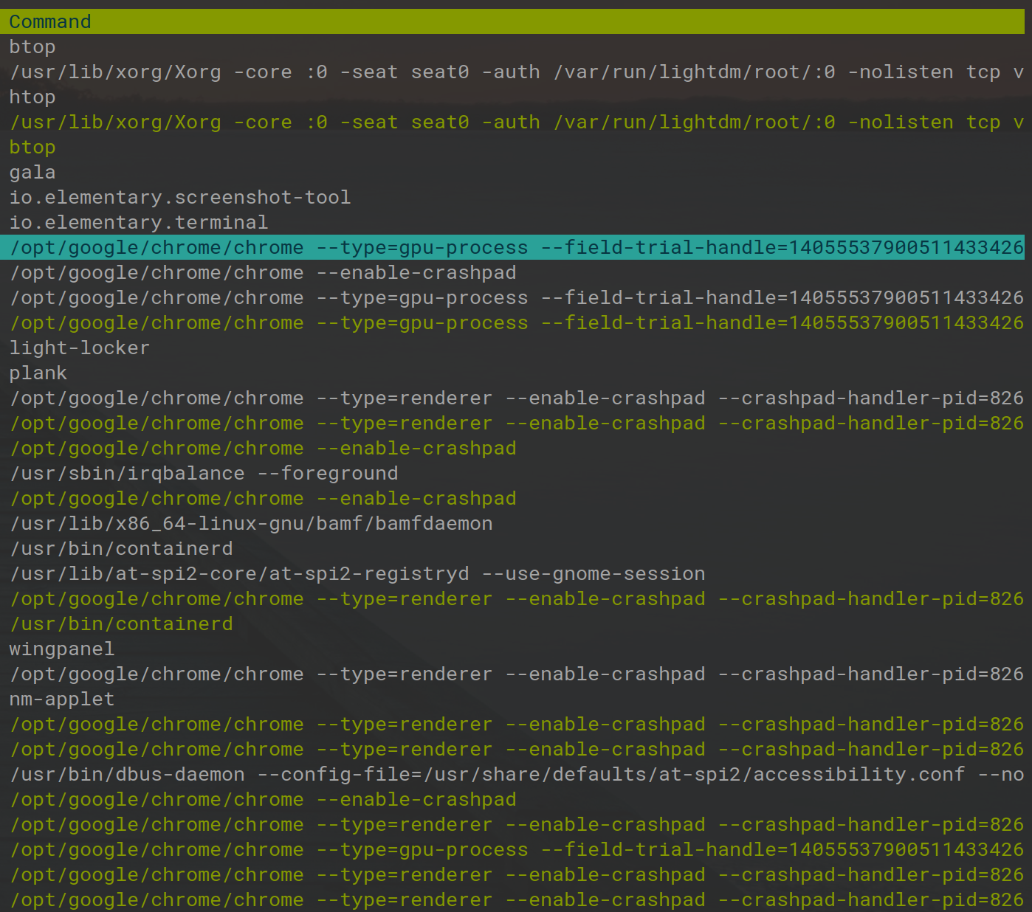Select the irqbalance --foreground row

click(512, 473)
